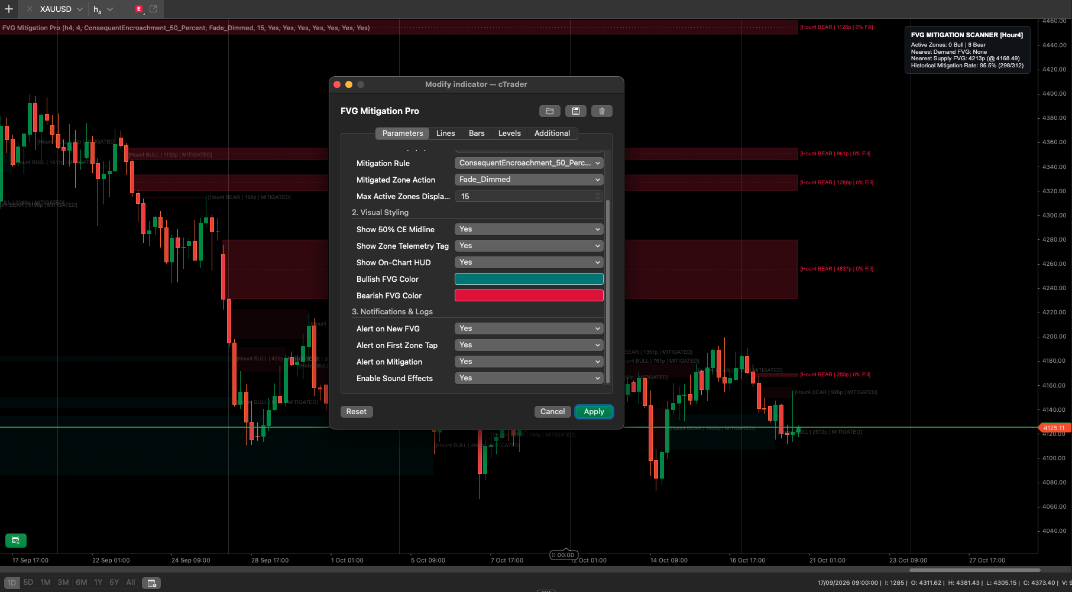Click the red E indicator icon
This screenshot has width=1072, height=592.
[139, 9]
